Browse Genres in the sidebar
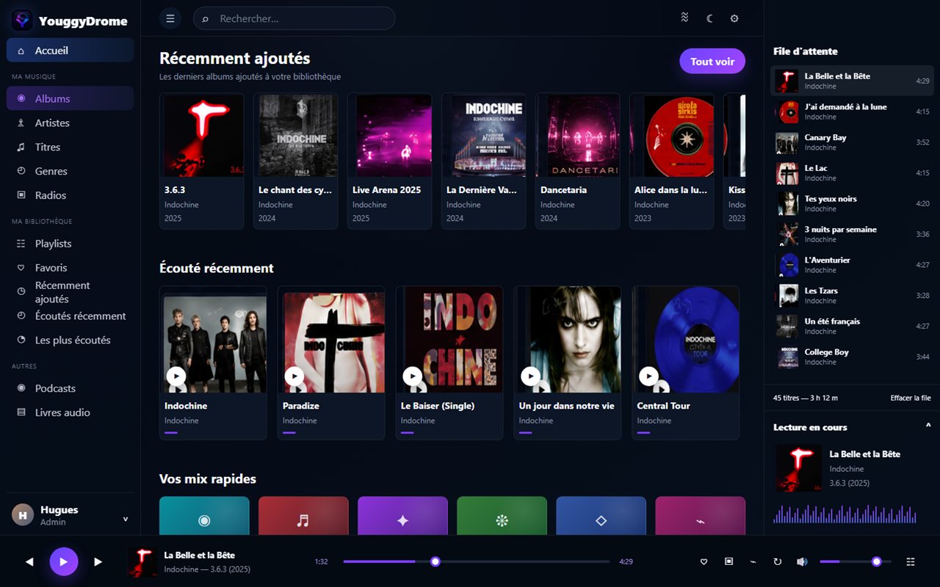This screenshot has width=940, height=587. [x=70, y=171]
